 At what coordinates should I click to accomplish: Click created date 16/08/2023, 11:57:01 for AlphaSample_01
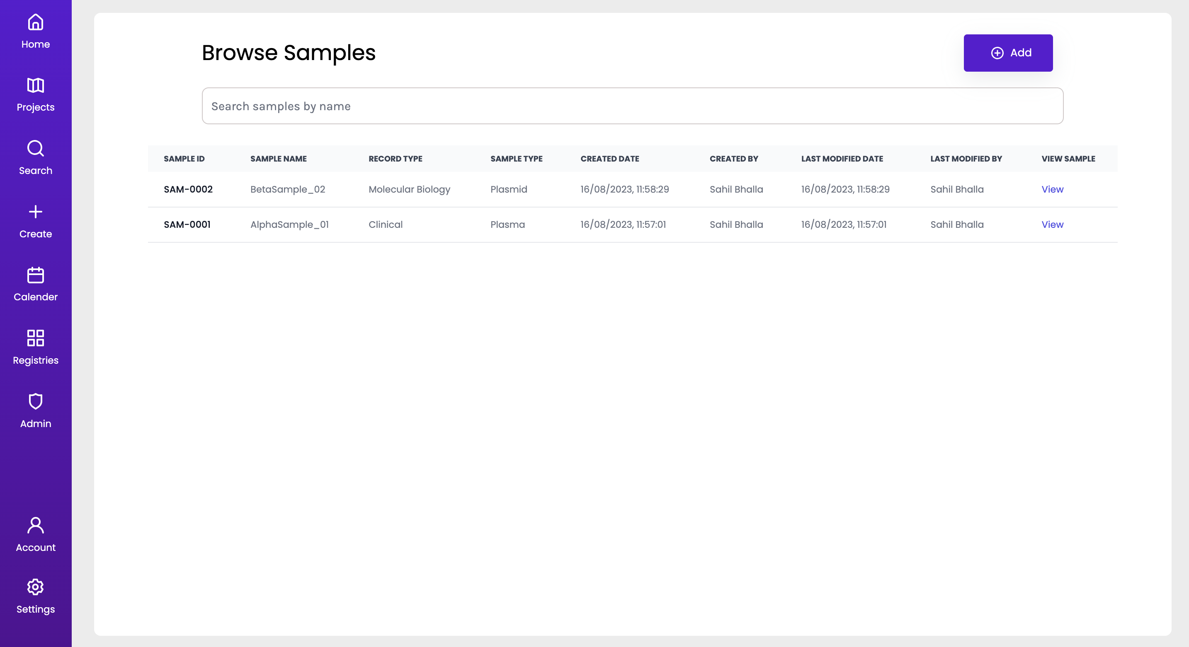pos(623,225)
